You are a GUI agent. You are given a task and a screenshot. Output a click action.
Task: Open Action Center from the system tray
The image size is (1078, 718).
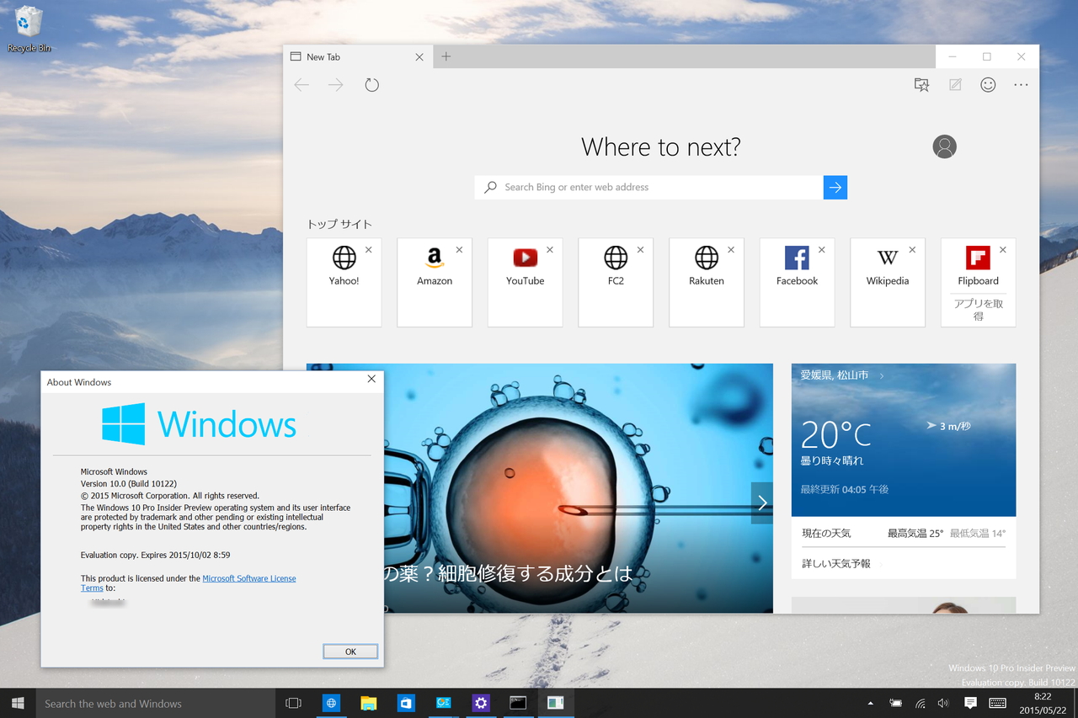click(x=969, y=703)
